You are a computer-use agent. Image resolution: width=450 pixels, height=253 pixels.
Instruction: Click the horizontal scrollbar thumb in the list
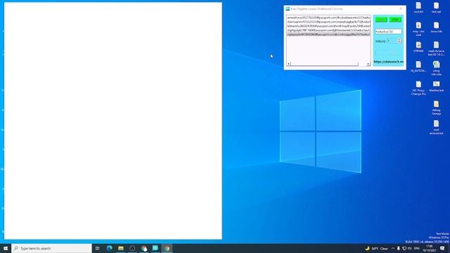coord(324,64)
